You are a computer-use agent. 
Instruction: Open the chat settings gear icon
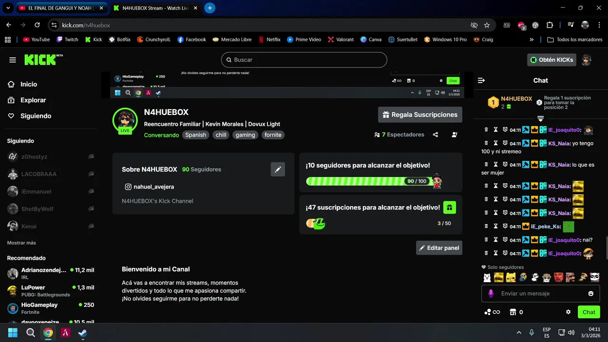[x=568, y=312]
